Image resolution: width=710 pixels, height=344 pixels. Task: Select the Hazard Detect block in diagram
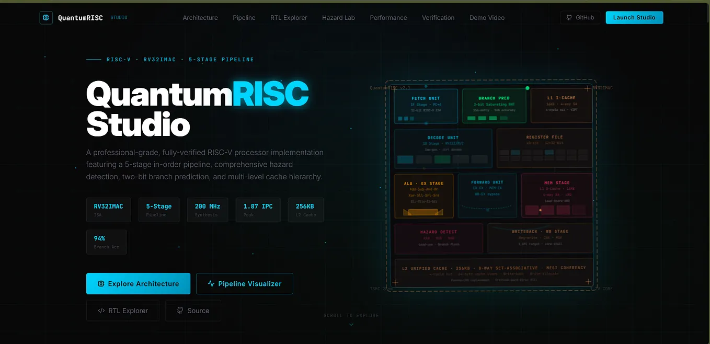[x=439, y=238]
